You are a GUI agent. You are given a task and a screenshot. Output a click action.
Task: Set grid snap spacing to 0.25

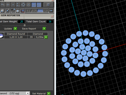pos(34,11)
